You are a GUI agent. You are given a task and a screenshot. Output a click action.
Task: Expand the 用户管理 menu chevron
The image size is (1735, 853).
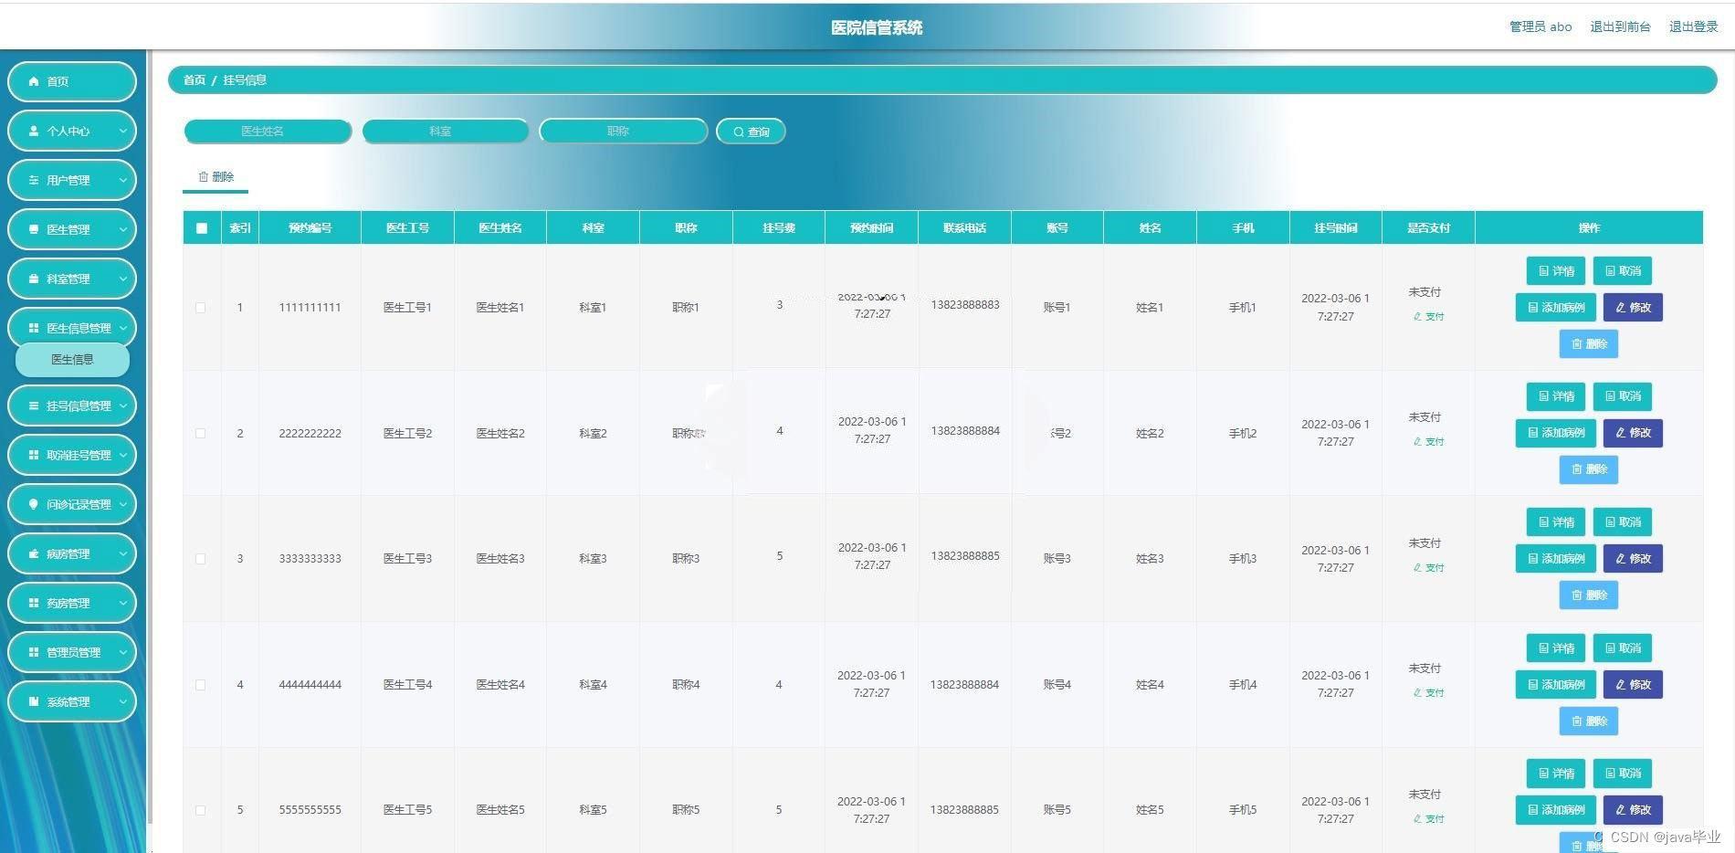point(122,180)
